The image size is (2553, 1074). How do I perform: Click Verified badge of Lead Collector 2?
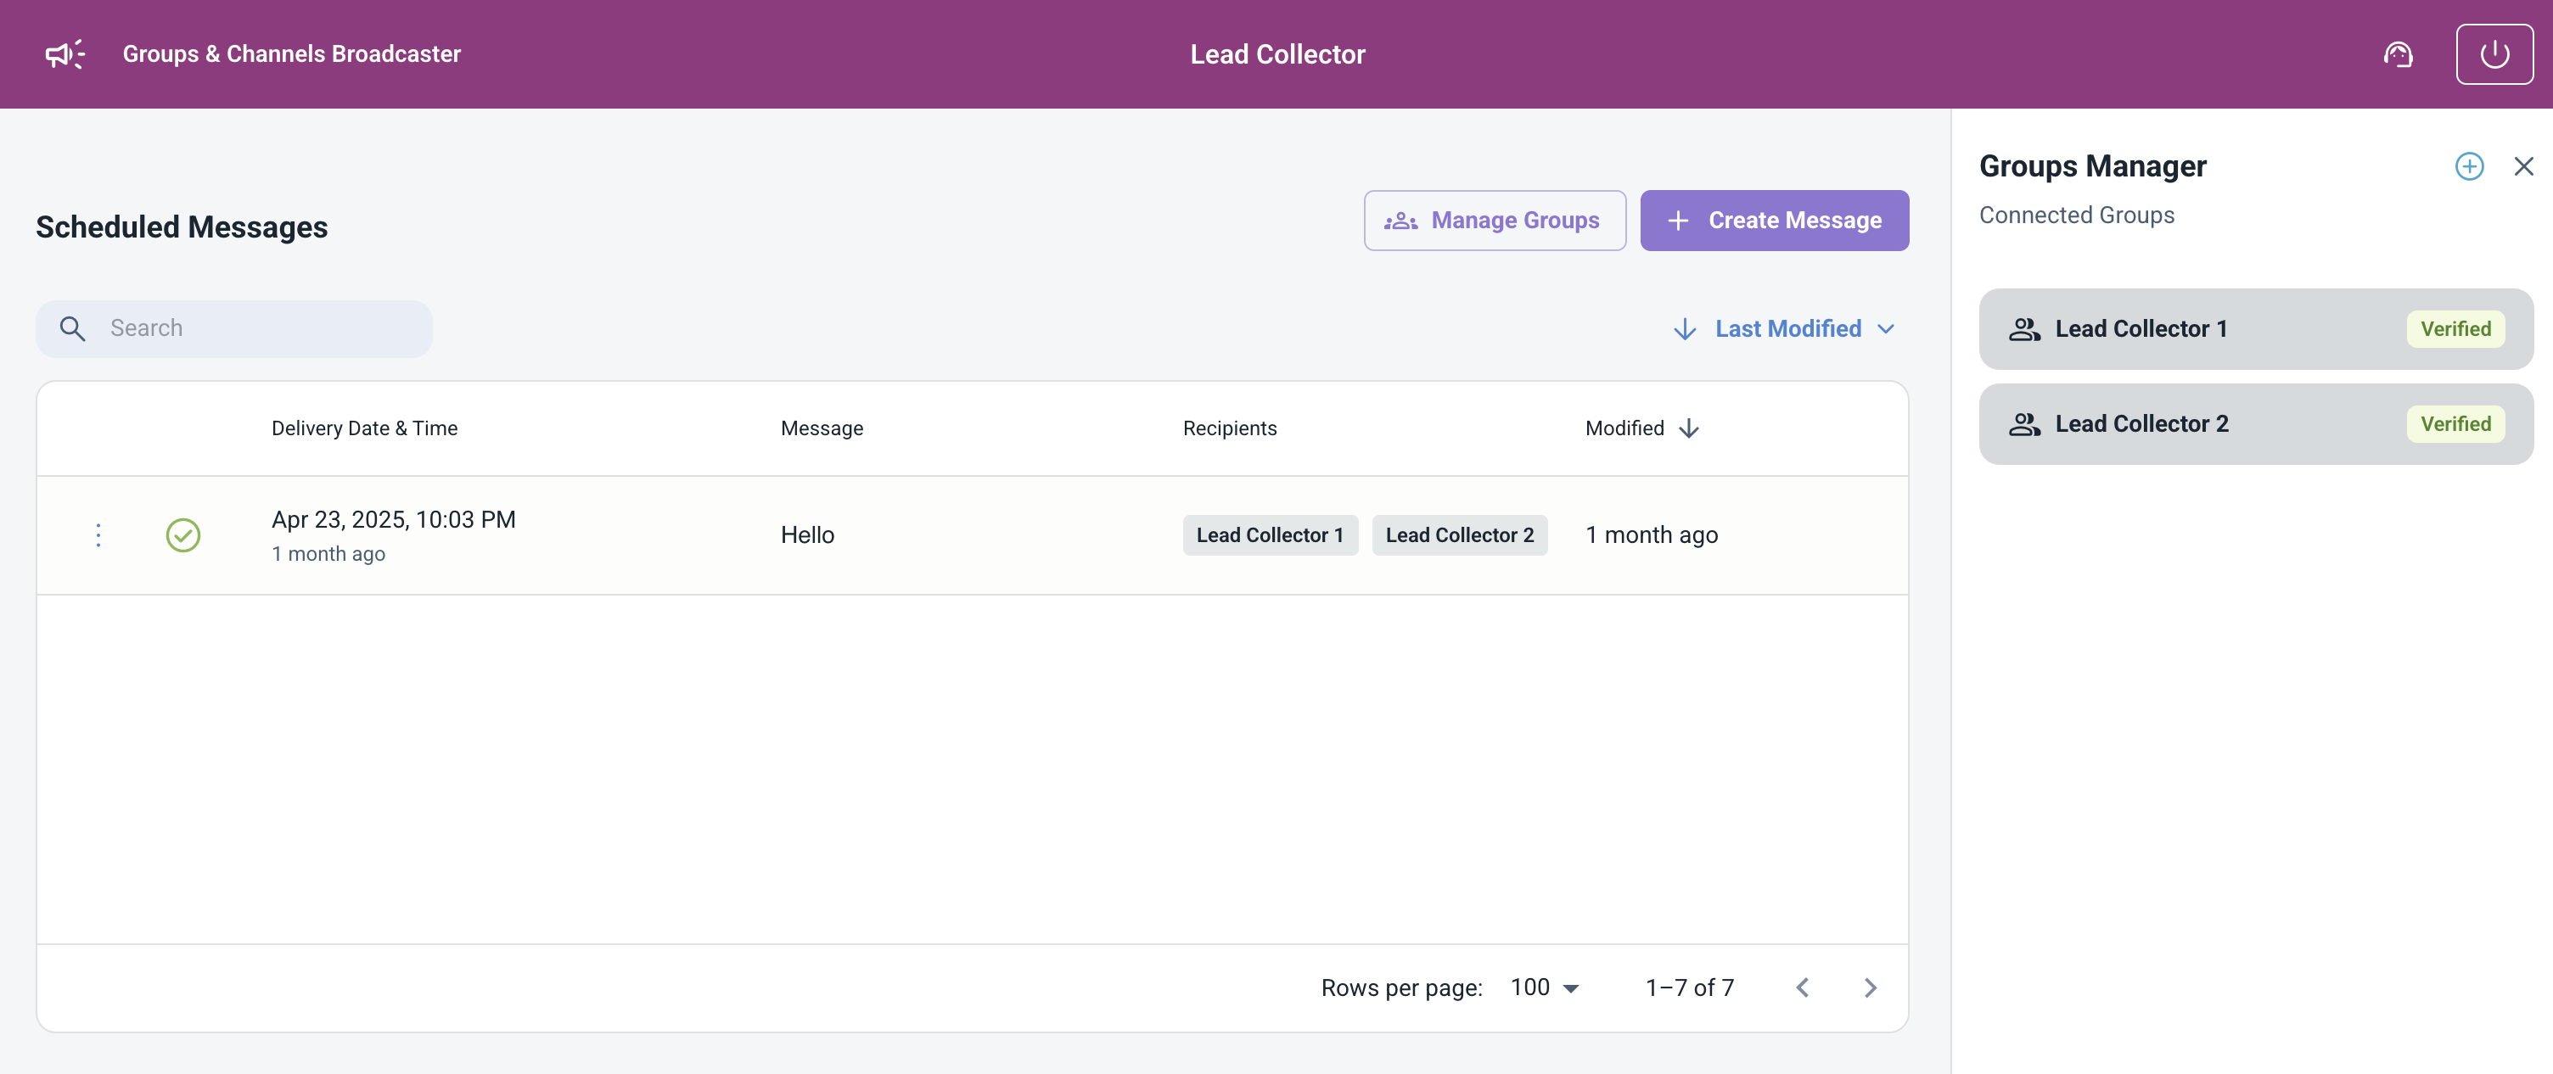2455,424
